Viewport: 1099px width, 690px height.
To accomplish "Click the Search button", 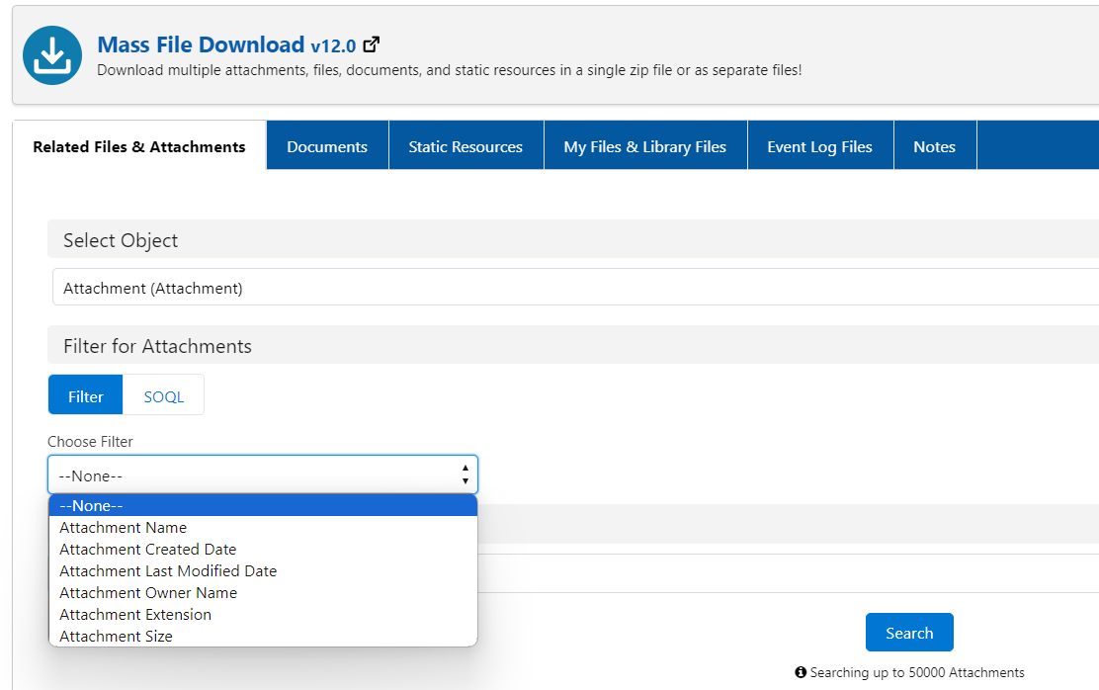I will pyautogui.click(x=909, y=633).
